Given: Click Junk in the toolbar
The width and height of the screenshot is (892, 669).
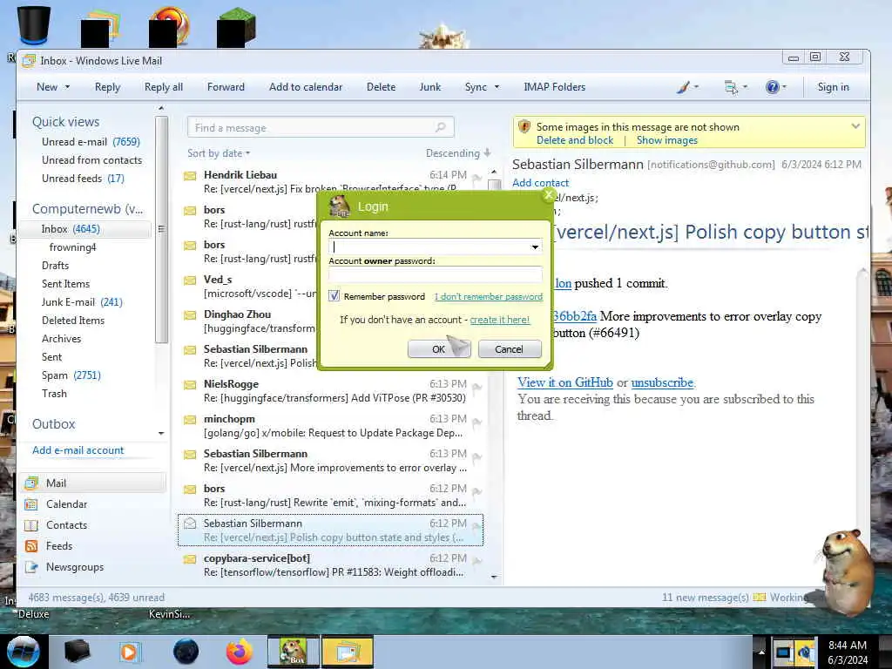Looking at the screenshot, I should [430, 87].
